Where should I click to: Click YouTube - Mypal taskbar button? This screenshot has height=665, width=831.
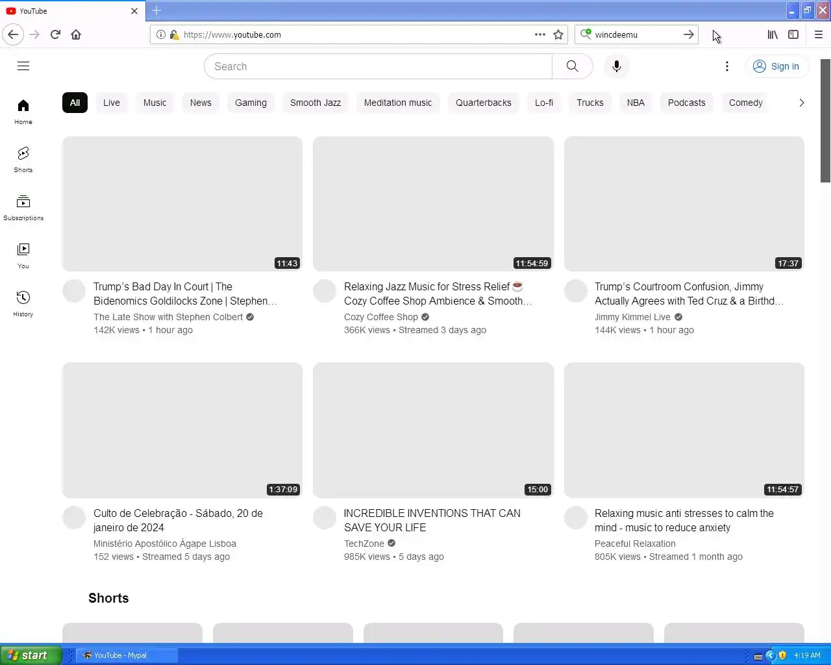(x=127, y=655)
